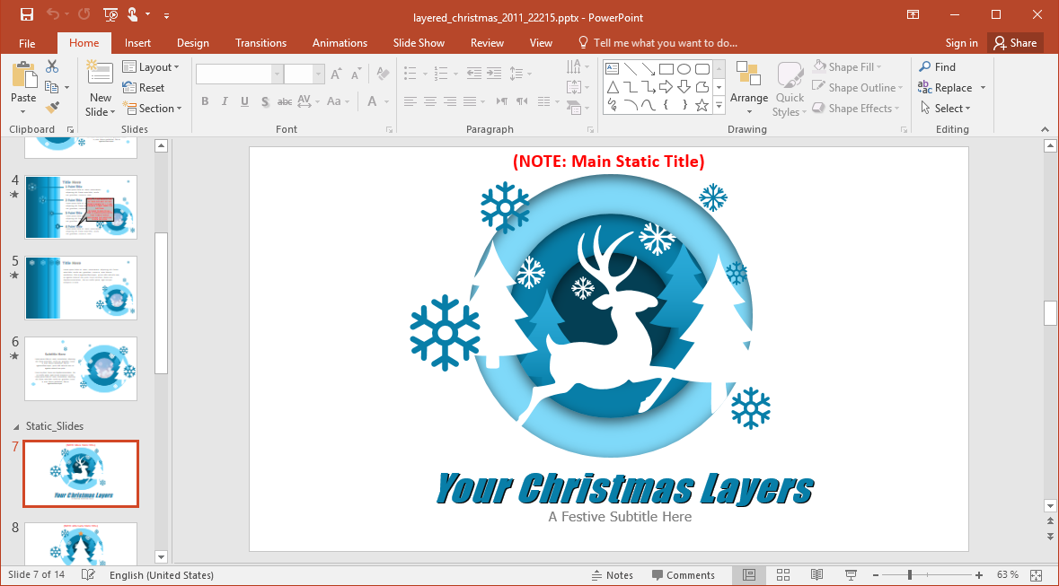1059x586 pixels.
Task: Toggle the Notes pane
Action: click(612, 575)
